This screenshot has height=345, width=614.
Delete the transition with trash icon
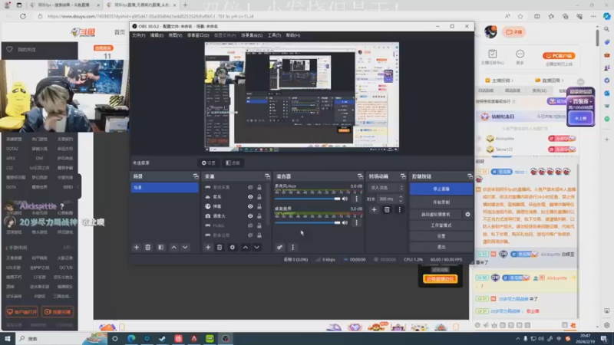coord(387,209)
